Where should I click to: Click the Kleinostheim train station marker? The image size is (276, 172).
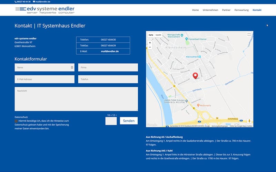200,57
